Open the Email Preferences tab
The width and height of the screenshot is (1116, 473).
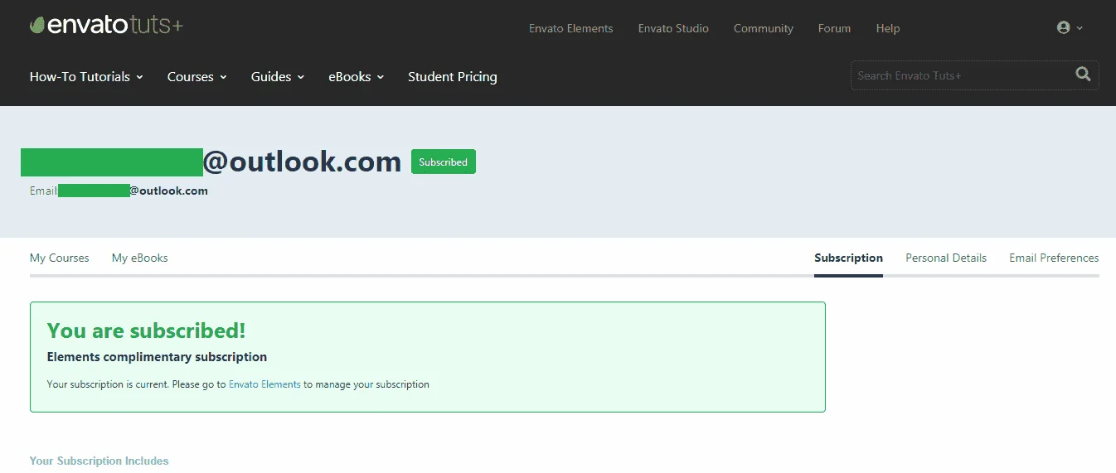pyautogui.click(x=1054, y=258)
